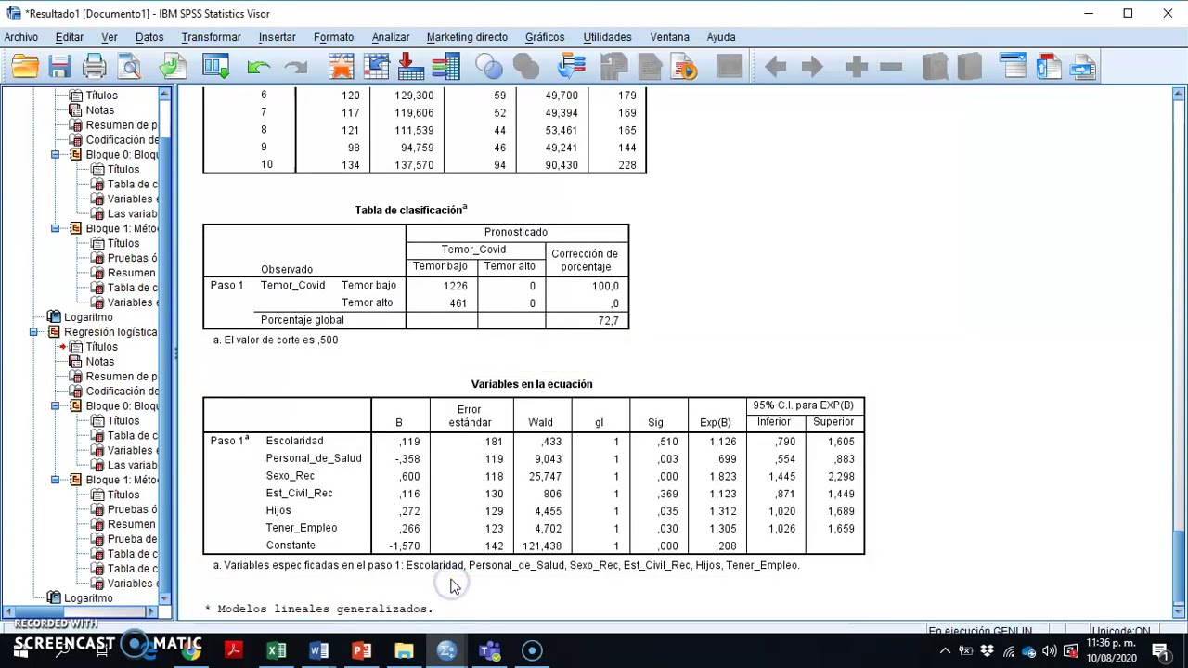
Task: Open the variables info toolbar icon
Action: [x=445, y=66]
